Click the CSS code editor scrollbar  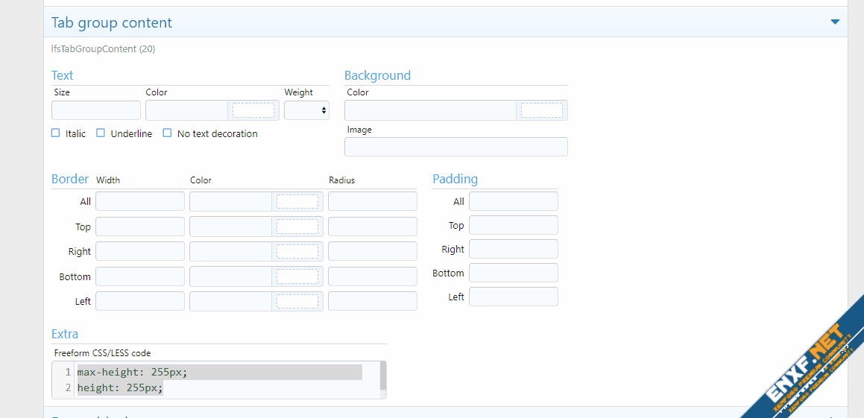tap(383, 376)
